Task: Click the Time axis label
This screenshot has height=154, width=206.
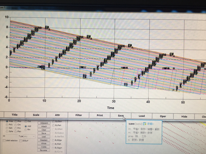Action: pos(110,108)
